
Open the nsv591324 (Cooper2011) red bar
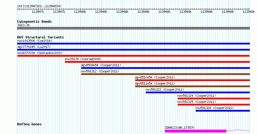point(214,99)
